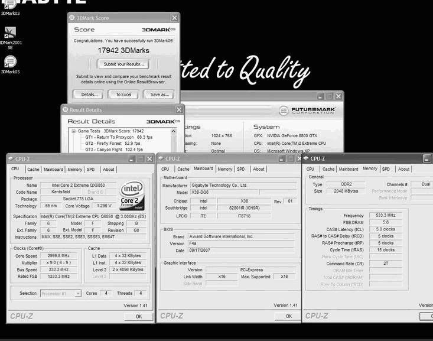Click the Rated FSB value 1333.3 MHz
The width and height of the screenshot is (433, 341).
pos(58,277)
